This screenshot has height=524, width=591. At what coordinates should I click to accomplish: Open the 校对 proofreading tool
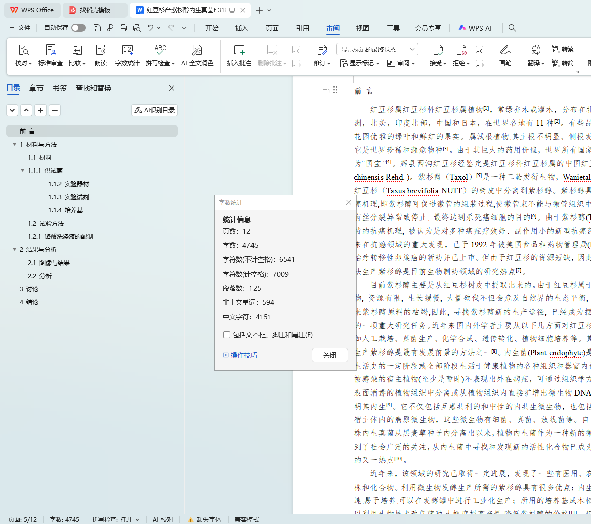[23, 55]
